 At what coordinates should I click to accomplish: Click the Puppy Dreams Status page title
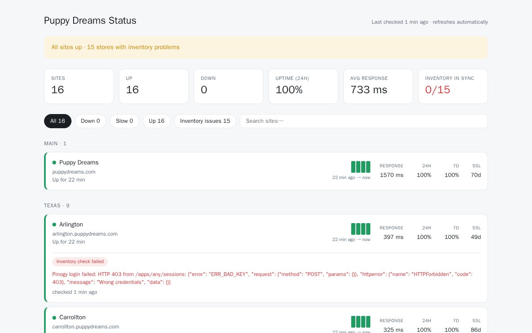(x=90, y=20)
